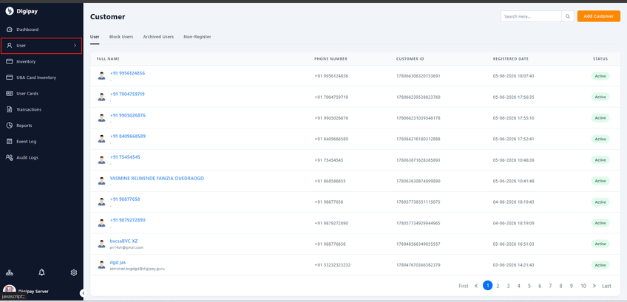The height and width of the screenshot is (302, 627).
Task: Click the search magnifier icon
Action: point(567,16)
